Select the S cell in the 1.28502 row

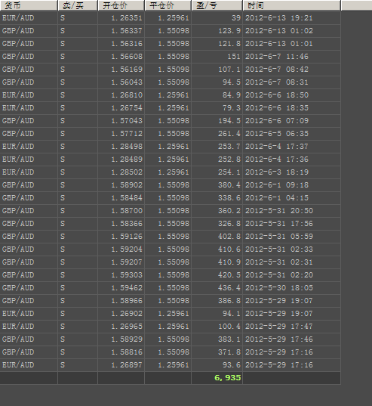pyautogui.click(x=63, y=172)
